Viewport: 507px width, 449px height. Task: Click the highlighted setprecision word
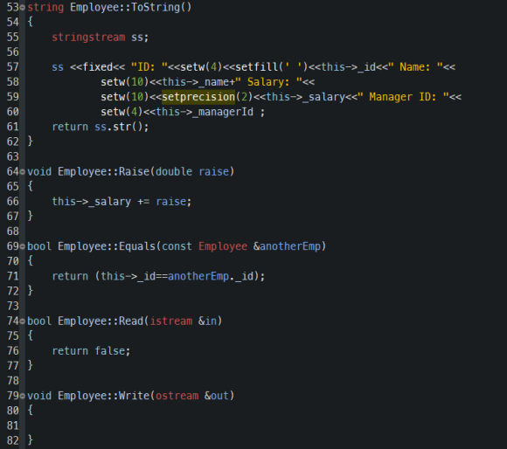coord(198,97)
